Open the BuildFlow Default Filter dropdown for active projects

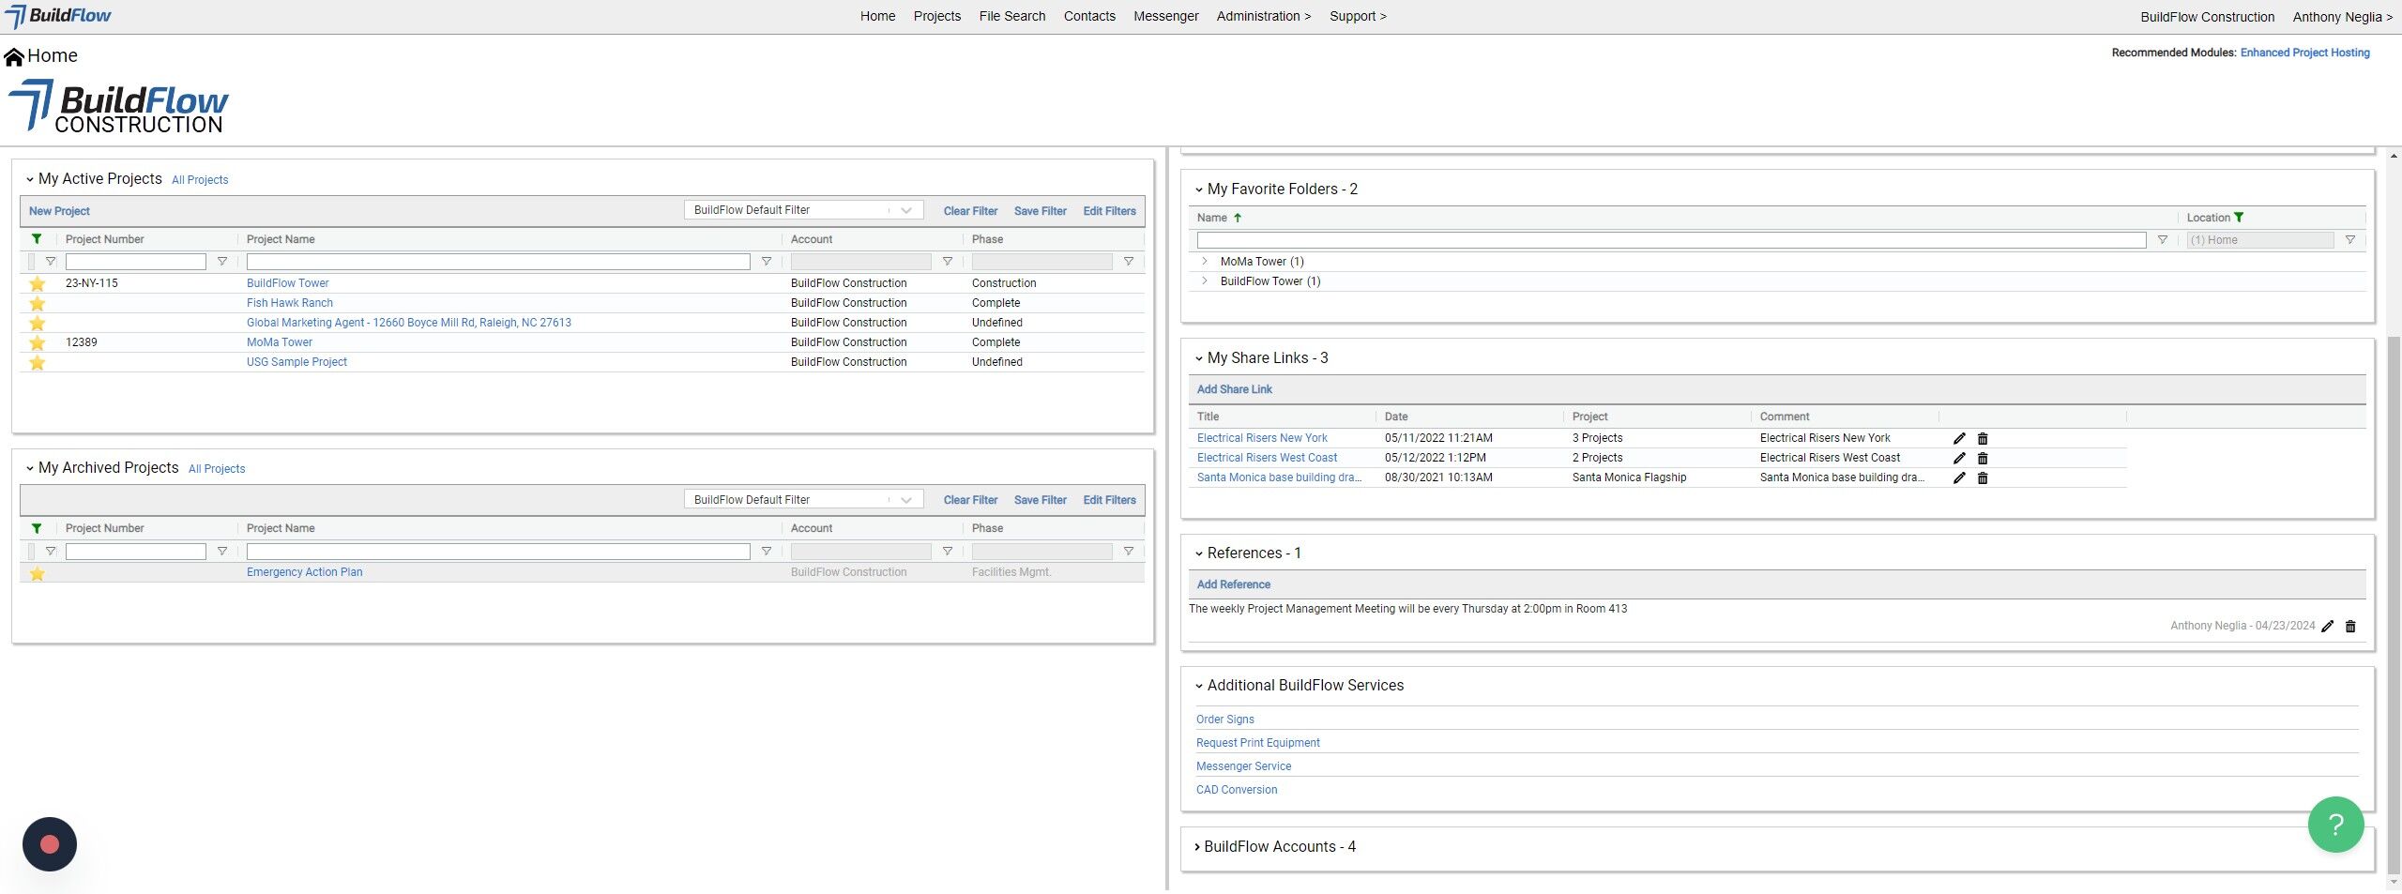(803, 210)
